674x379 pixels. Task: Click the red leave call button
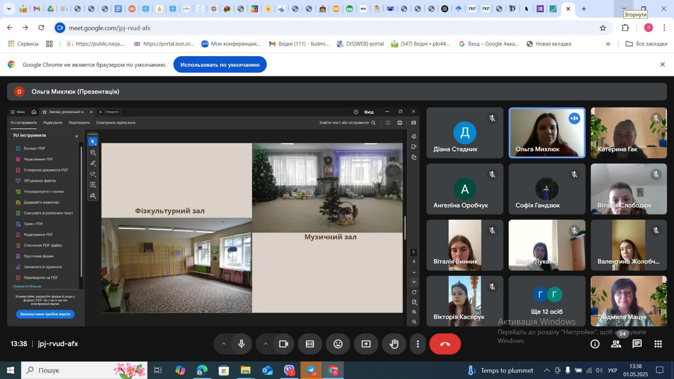(x=444, y=344)
